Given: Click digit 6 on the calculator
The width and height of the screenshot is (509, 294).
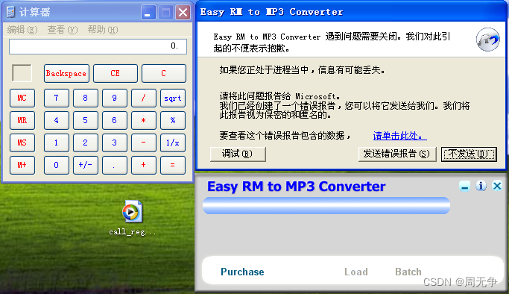Looking at the screenshot, I should [x=115, y=121].
